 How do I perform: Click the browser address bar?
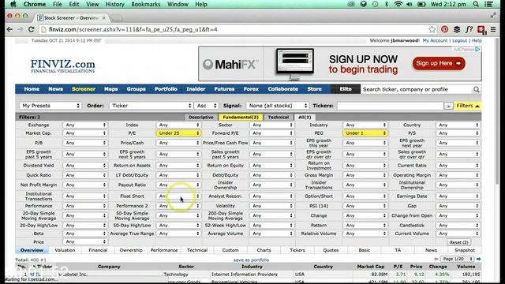coord(234,30)
